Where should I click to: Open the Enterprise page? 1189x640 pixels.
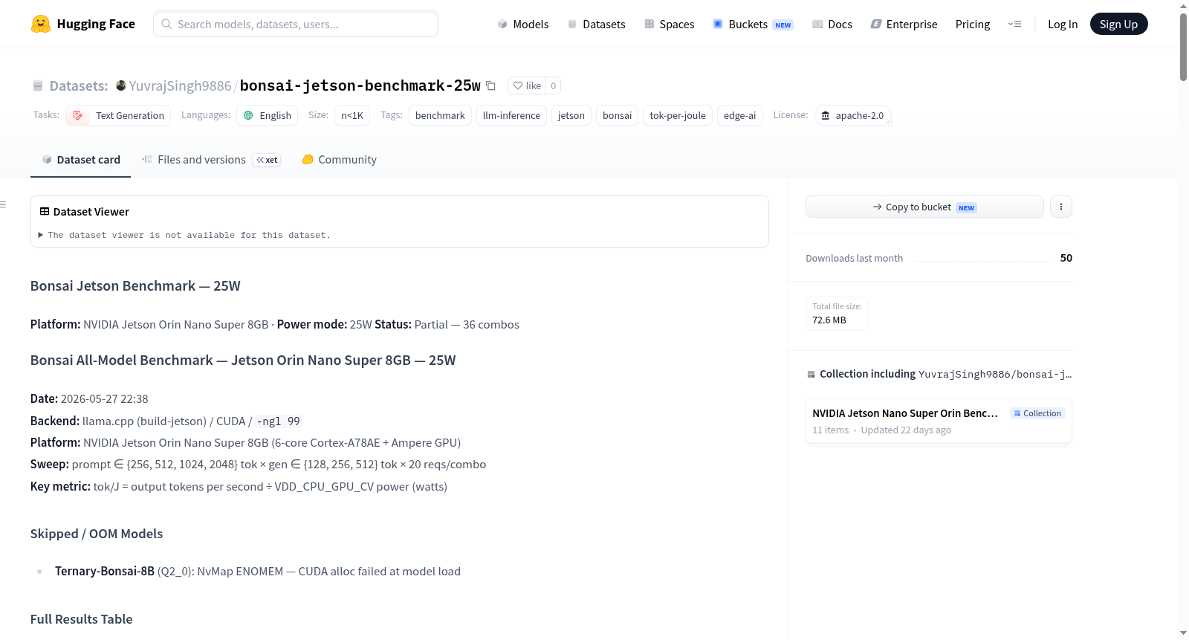(x=904, y=24)
